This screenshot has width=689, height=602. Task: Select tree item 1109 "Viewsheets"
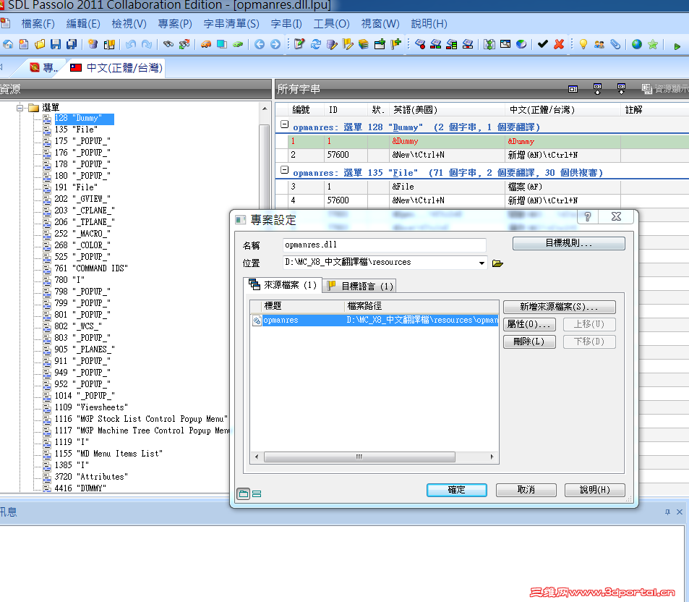click(x=91, y=407)
